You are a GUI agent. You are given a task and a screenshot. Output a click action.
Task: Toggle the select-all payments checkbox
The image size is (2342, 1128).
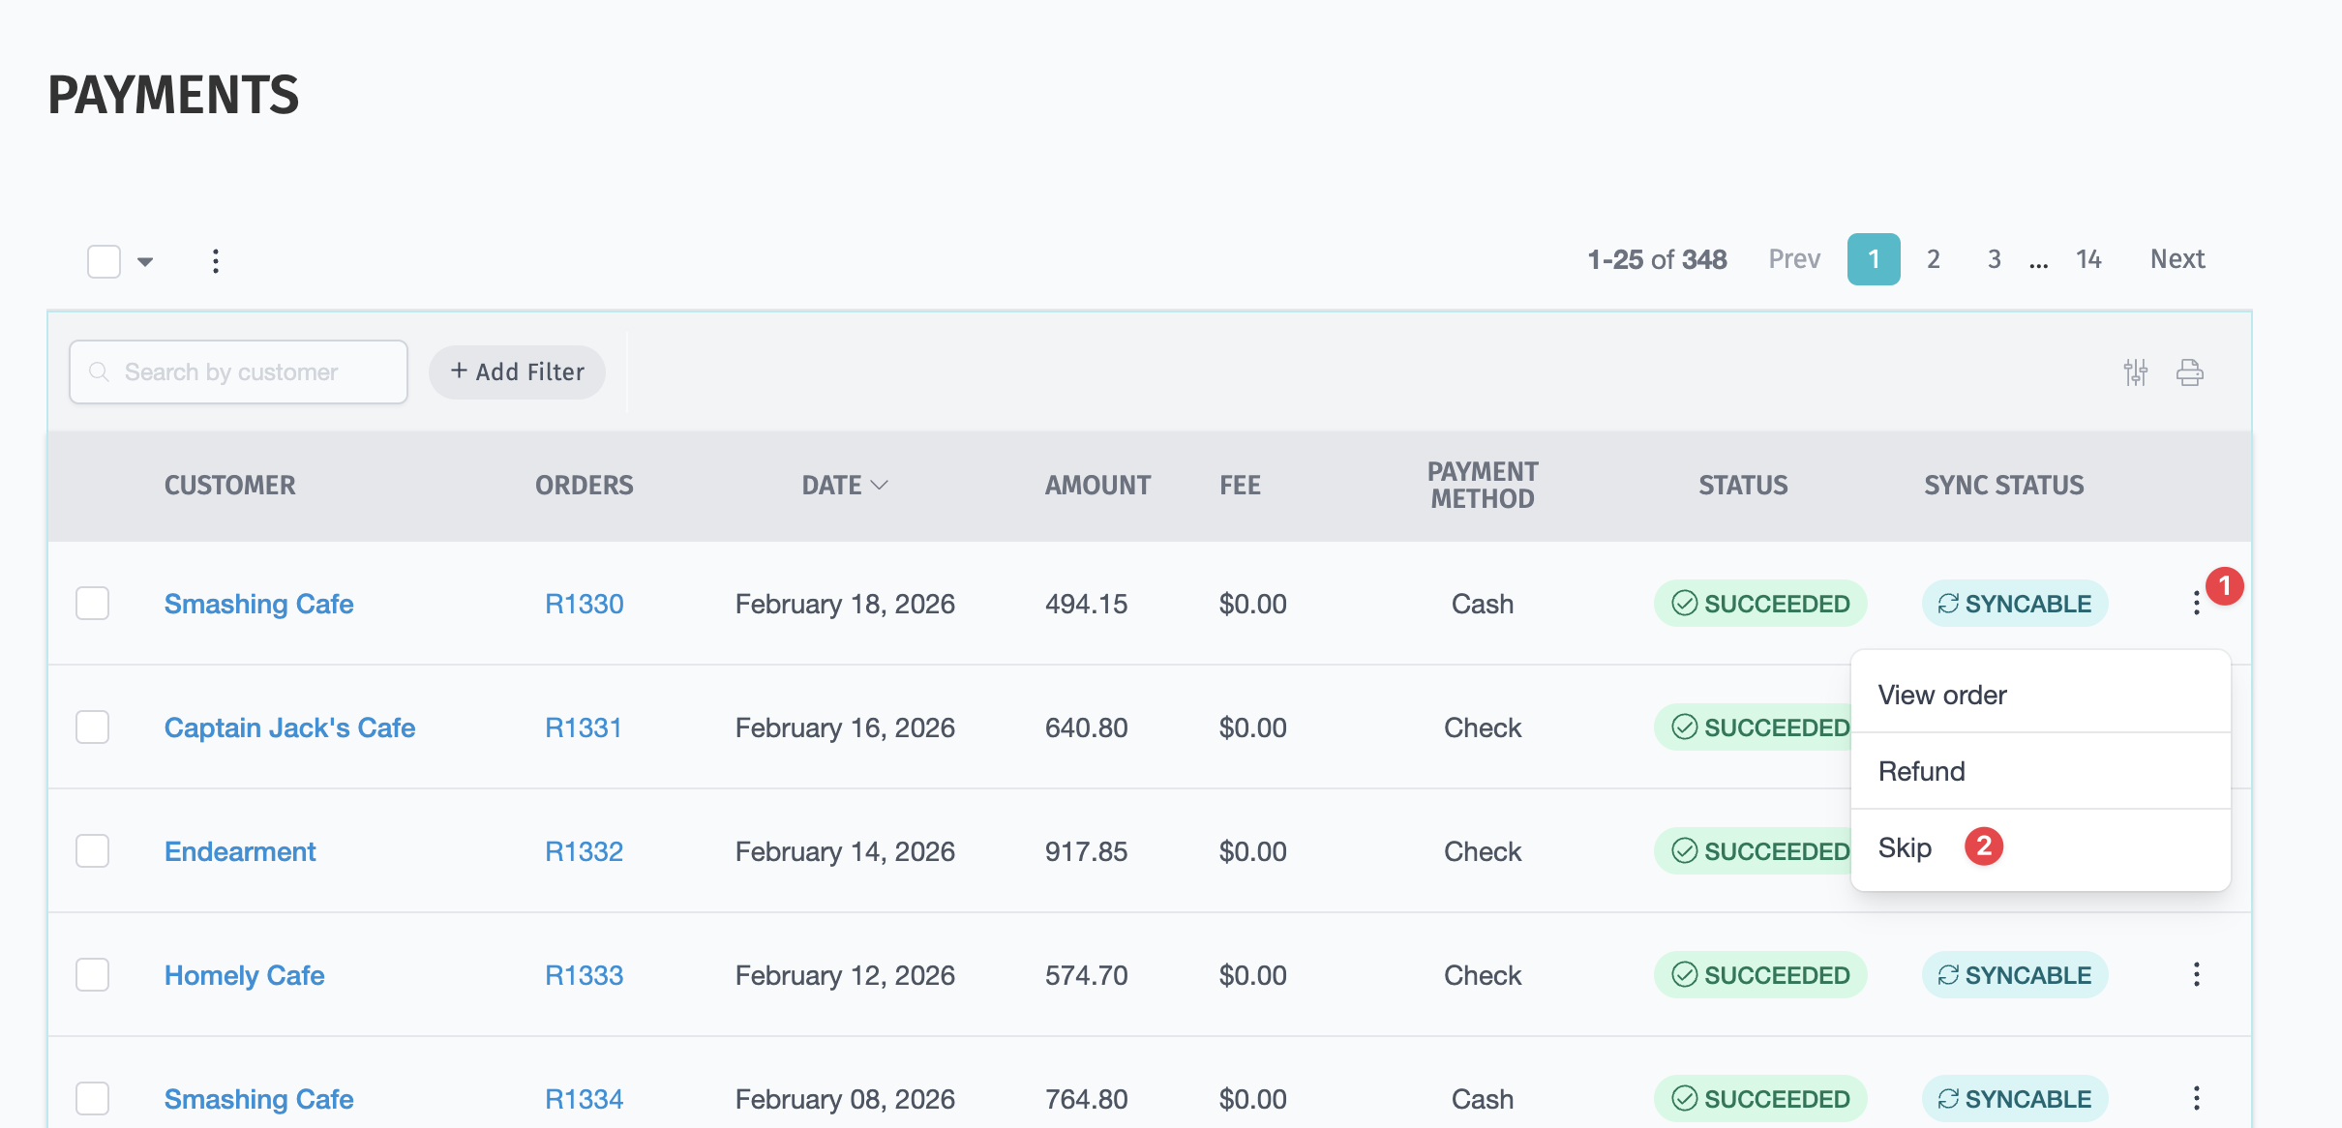tap(104, 261)
